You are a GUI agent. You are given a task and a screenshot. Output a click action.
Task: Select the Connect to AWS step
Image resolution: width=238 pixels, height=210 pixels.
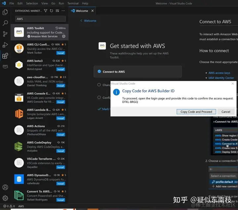pyautogui.click(x=138, y=72)
